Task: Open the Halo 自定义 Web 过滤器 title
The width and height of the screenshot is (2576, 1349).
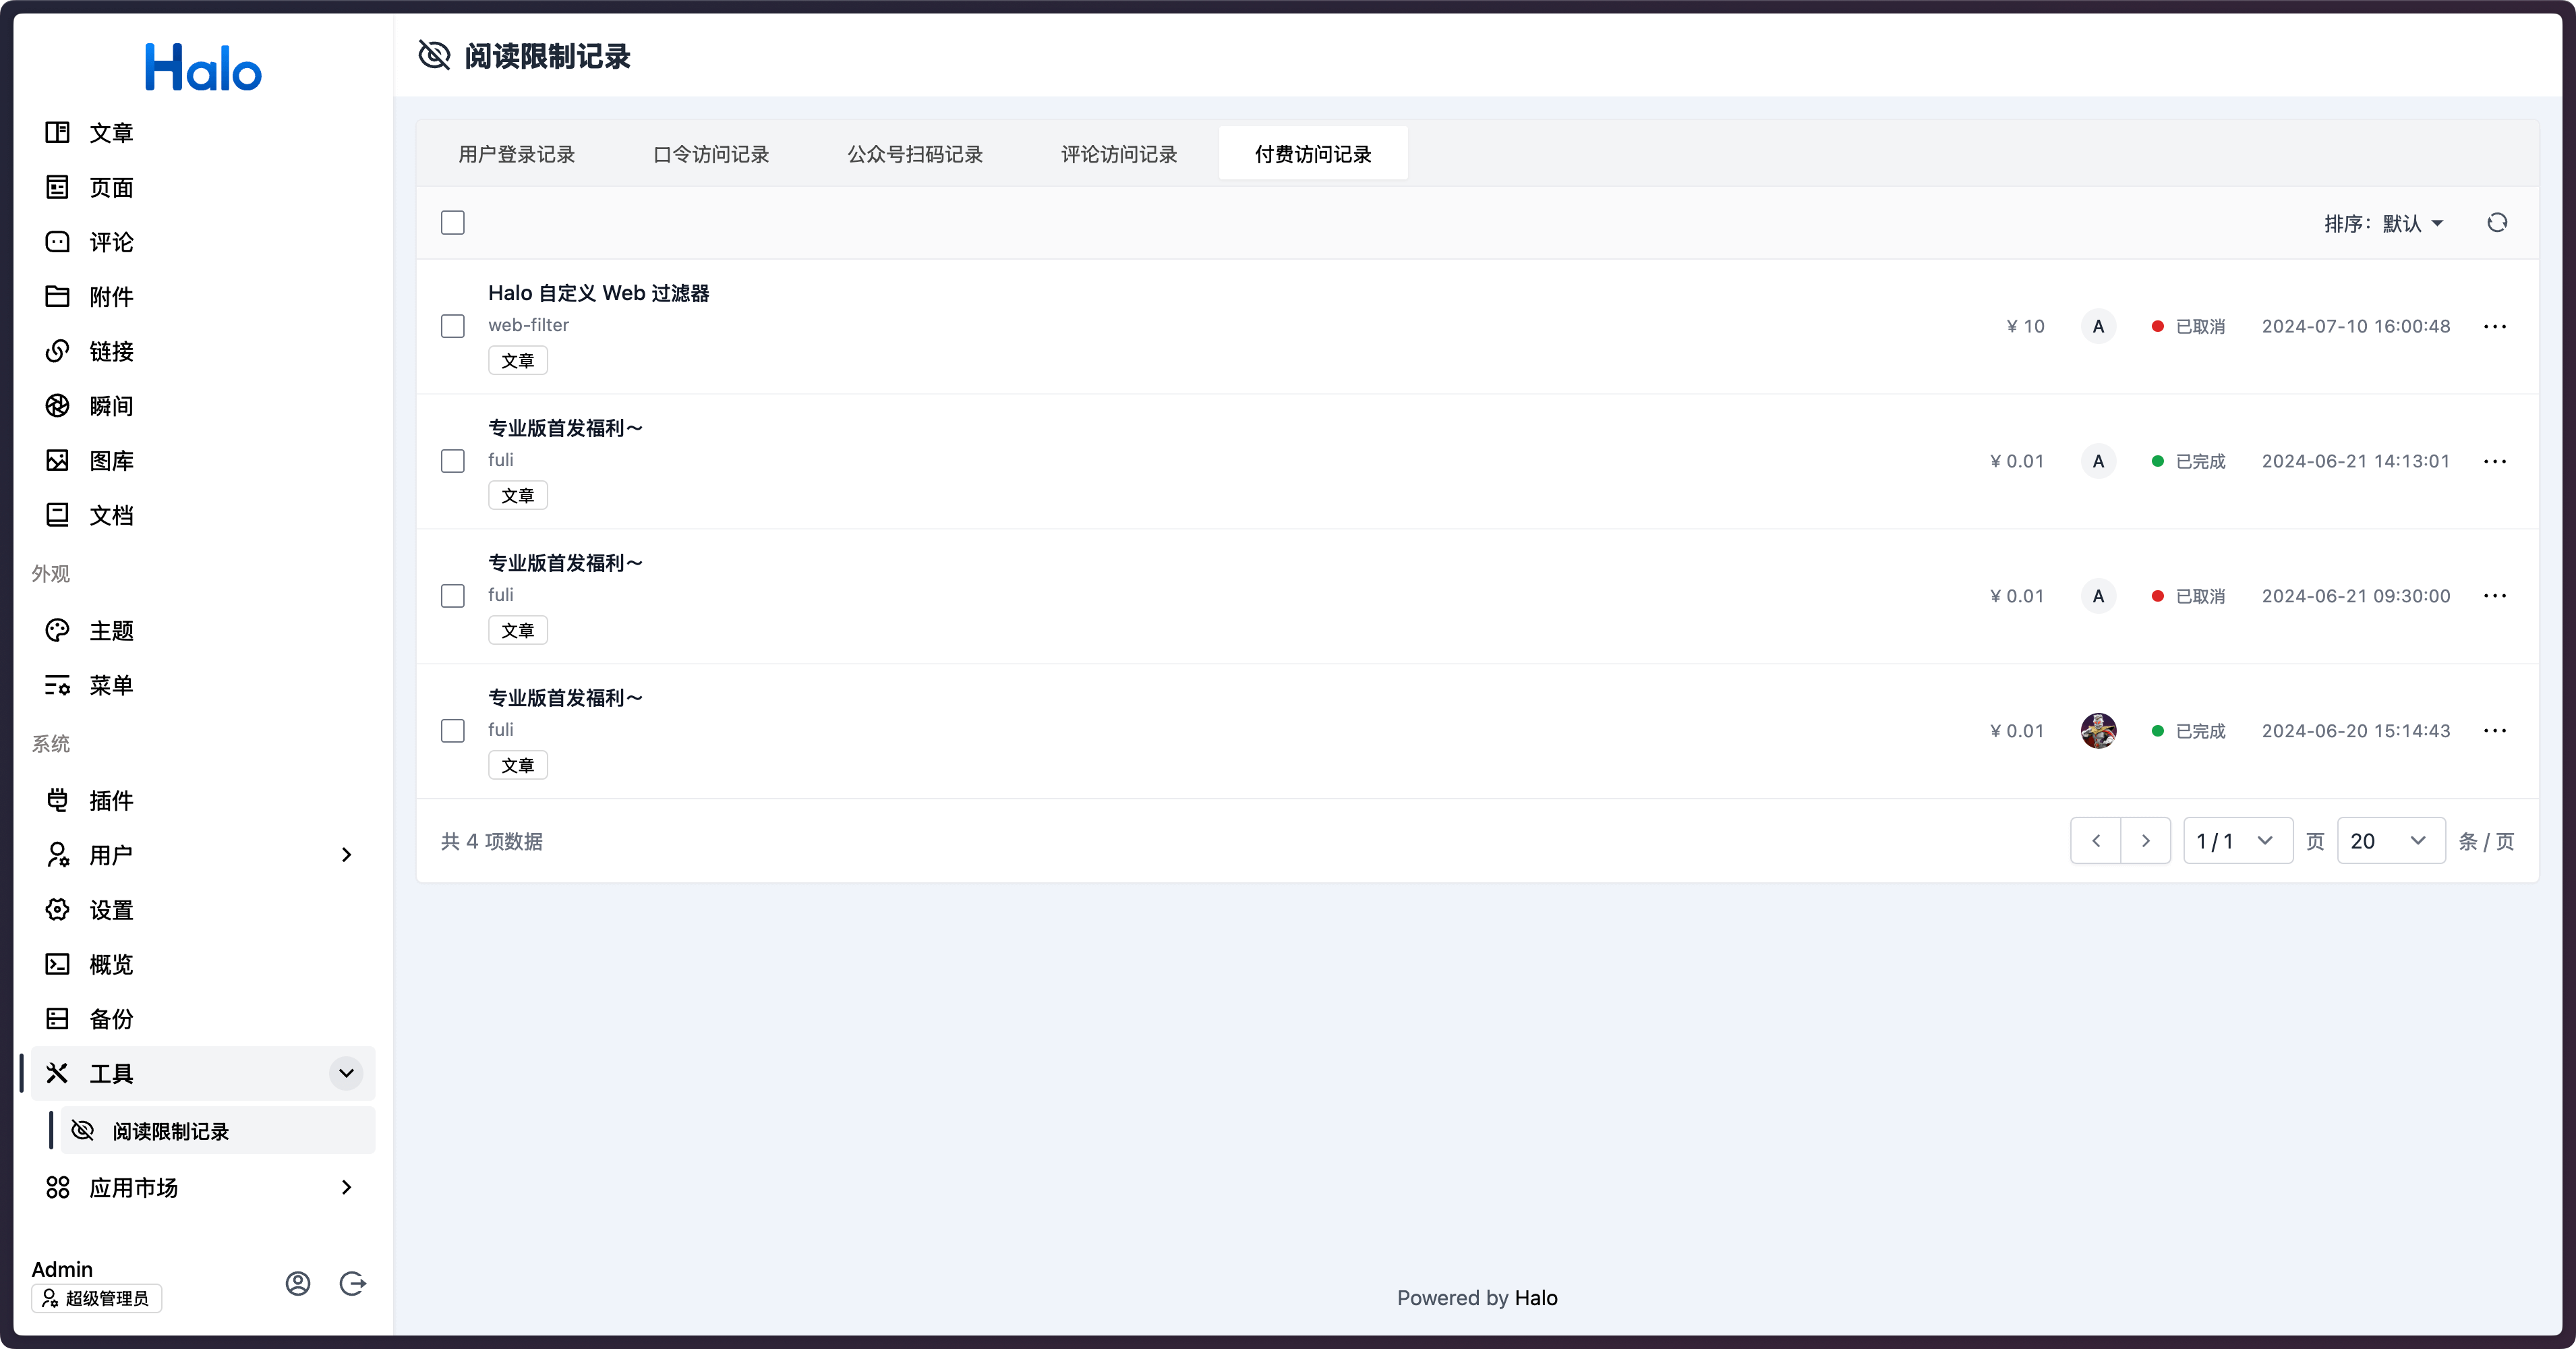Action: (598, 293)
